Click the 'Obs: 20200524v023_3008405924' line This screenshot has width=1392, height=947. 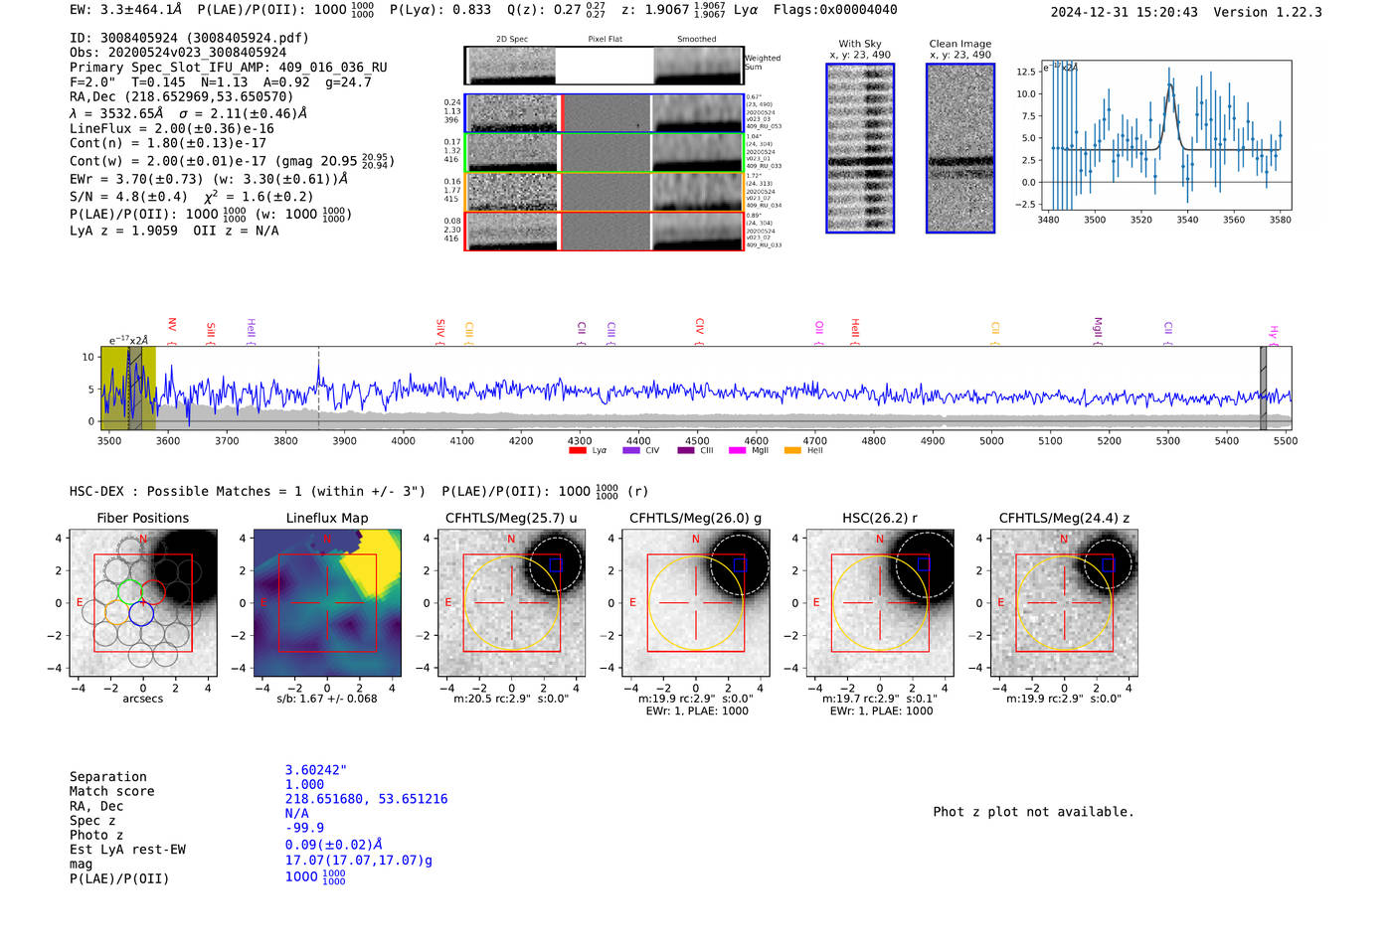coord(178,52)
